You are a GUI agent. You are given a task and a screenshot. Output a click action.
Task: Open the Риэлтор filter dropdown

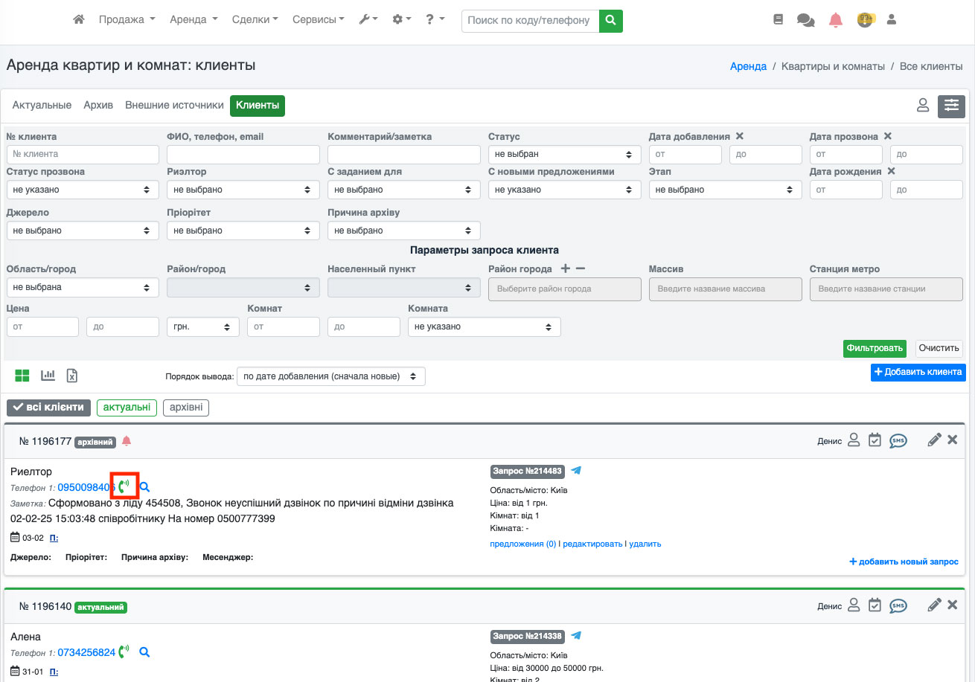[243, 190]
